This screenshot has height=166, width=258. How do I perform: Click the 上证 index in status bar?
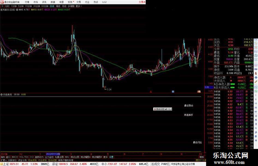pyautogui.click(x=6, y=164)
